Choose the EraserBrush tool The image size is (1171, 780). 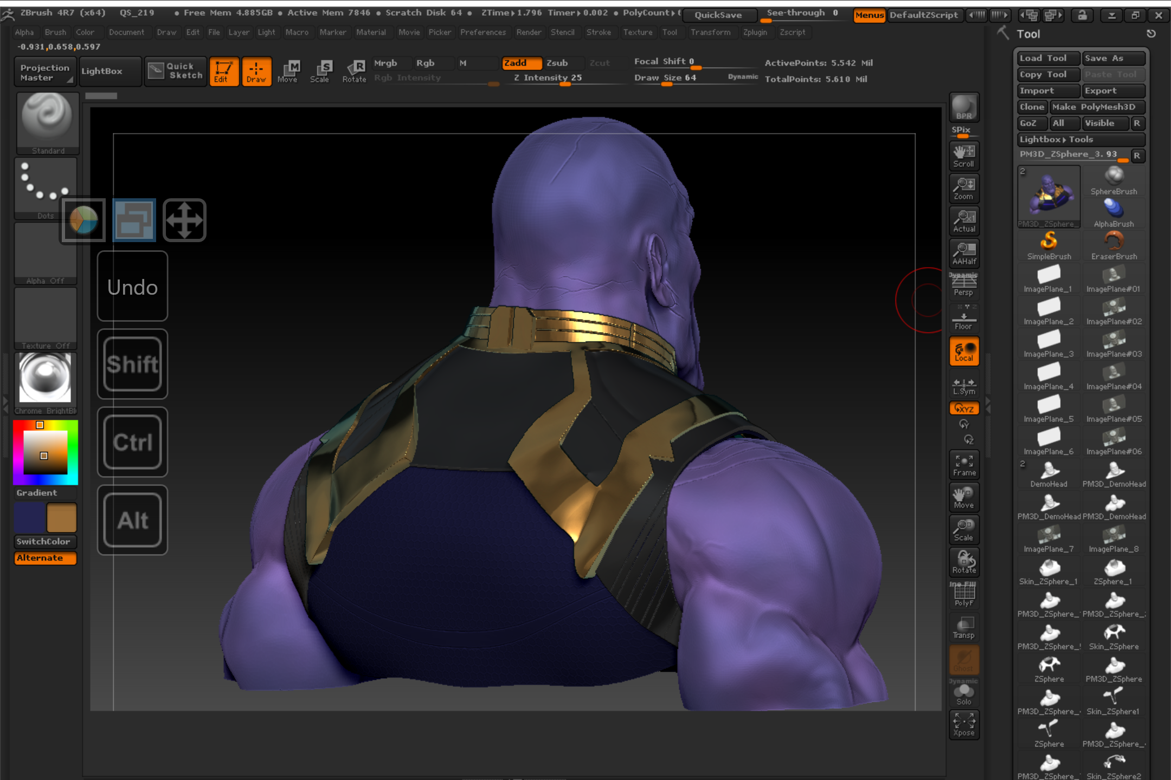click(x=1114, y=246)
